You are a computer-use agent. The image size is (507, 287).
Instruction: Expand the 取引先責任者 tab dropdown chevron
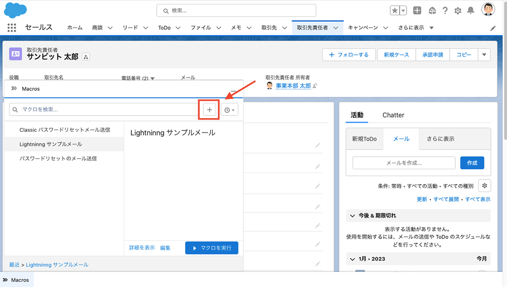coord(336,28)
